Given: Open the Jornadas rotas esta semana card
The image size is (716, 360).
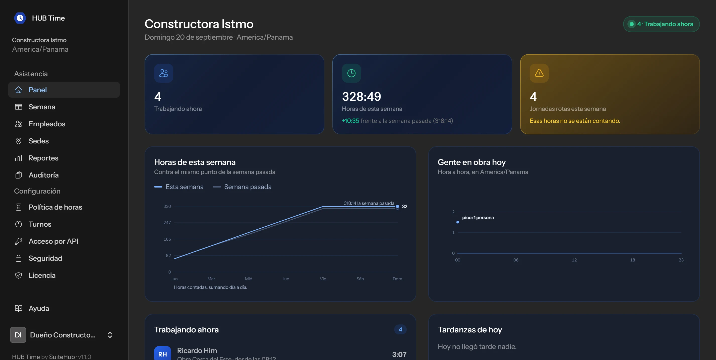Looking at the screenshot, I should (610, 94).
